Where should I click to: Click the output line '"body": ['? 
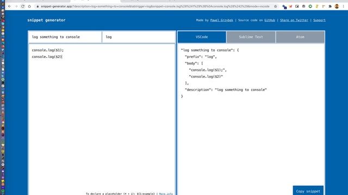[x=194, y=63]
